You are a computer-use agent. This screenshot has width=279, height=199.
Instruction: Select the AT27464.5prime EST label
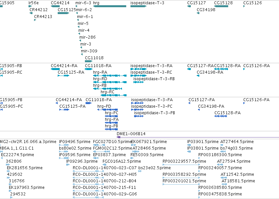pyautogui.click(x=237, y=142)
